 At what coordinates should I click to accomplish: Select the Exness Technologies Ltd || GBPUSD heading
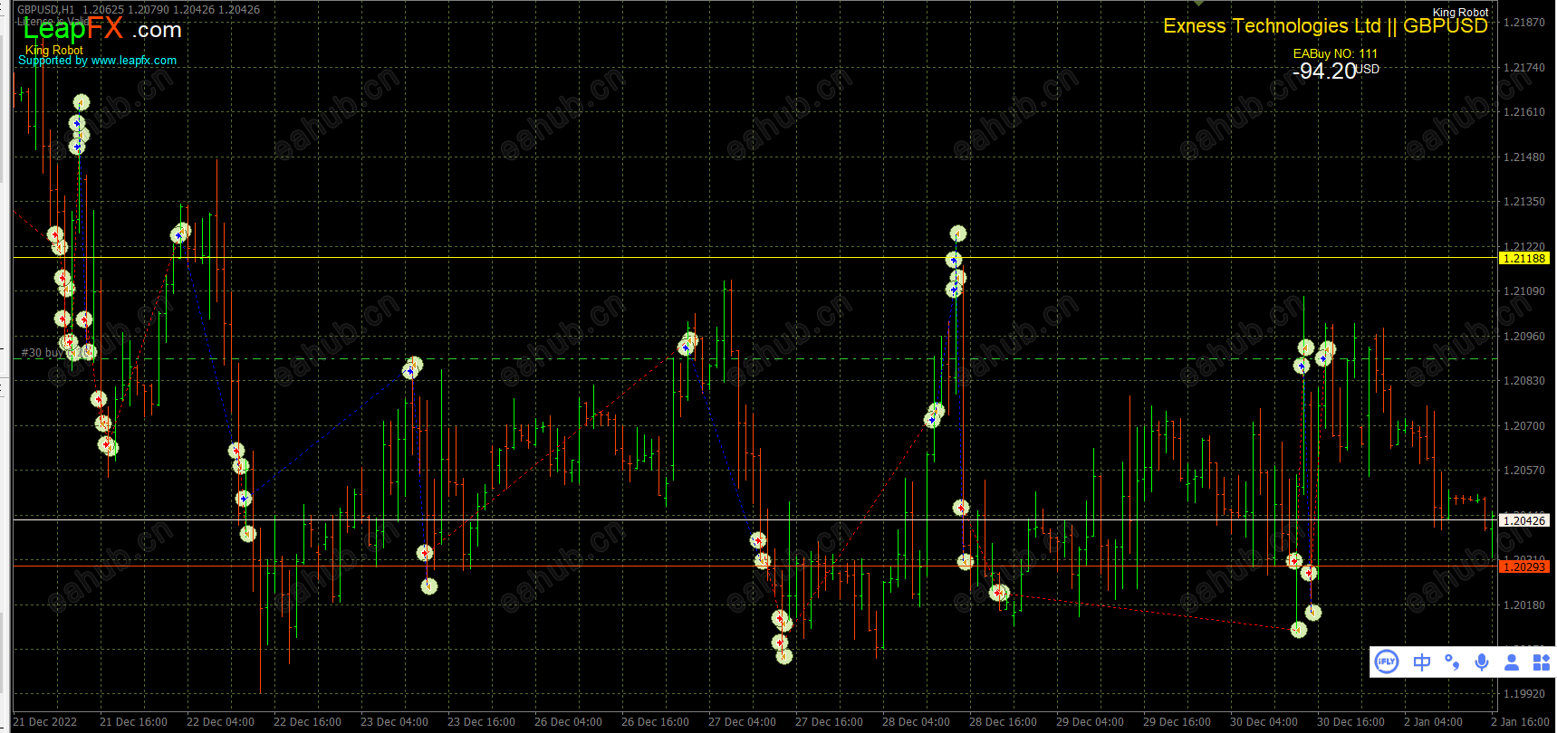(1326, 26)
